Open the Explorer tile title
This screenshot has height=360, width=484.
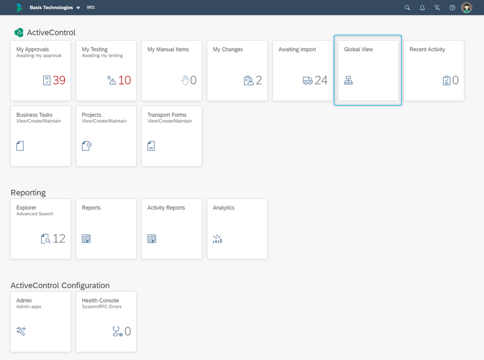tap(26, 208)
